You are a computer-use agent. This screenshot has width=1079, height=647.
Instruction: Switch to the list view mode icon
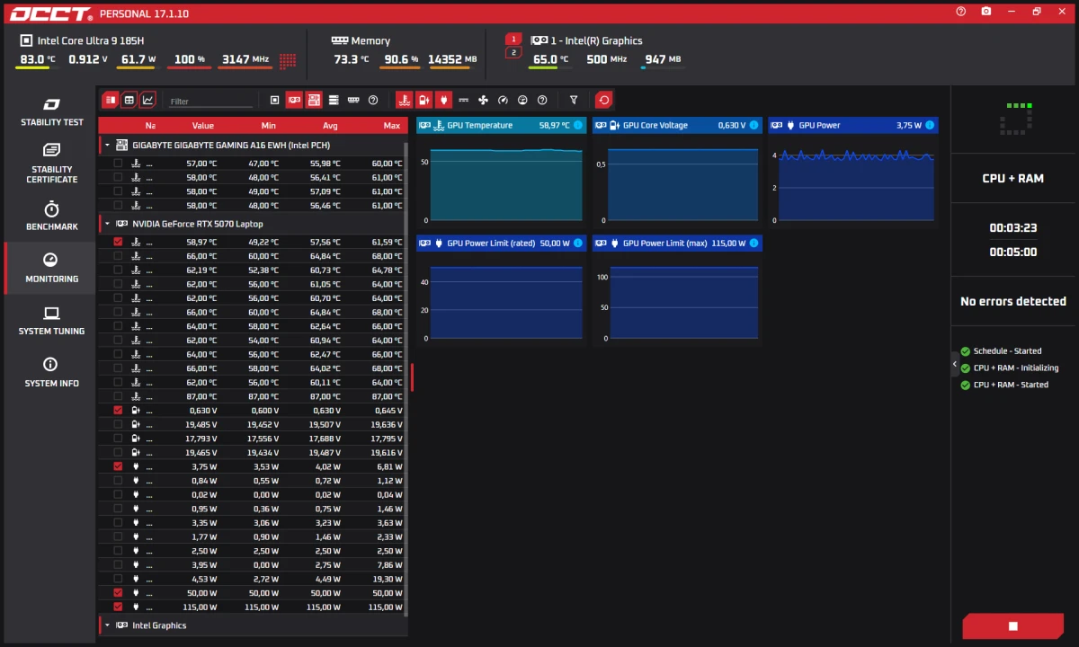coord(111,100)
